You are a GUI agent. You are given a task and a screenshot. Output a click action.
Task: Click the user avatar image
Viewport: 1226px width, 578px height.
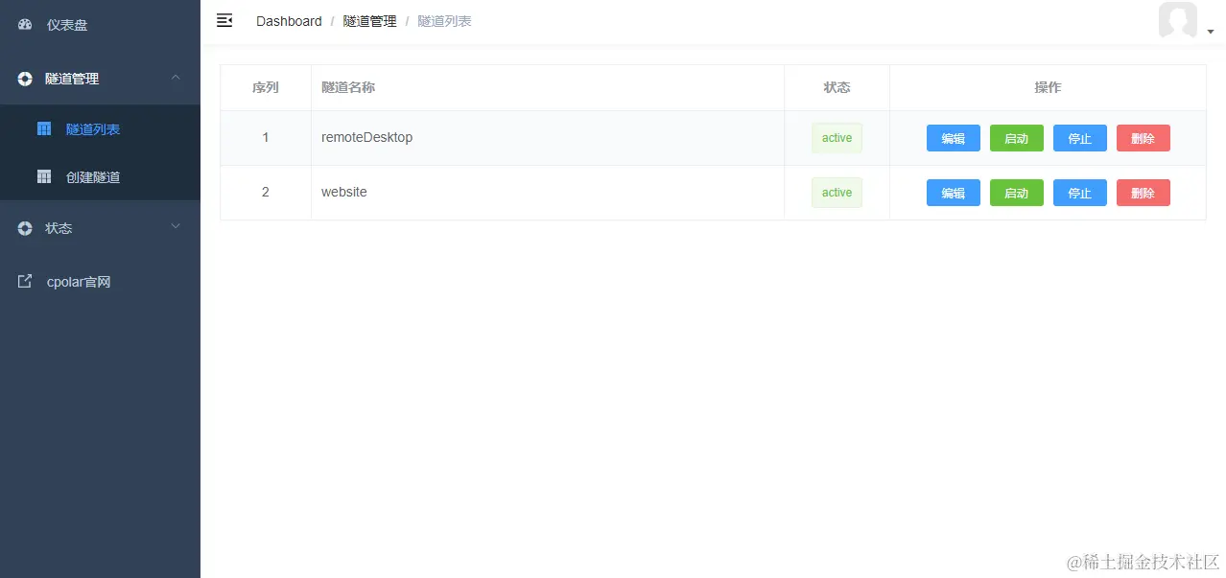click(1178, 21)
